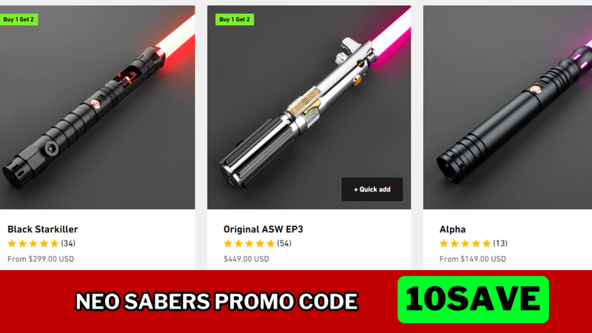Open the Original ASW EP3 product image

309,107
